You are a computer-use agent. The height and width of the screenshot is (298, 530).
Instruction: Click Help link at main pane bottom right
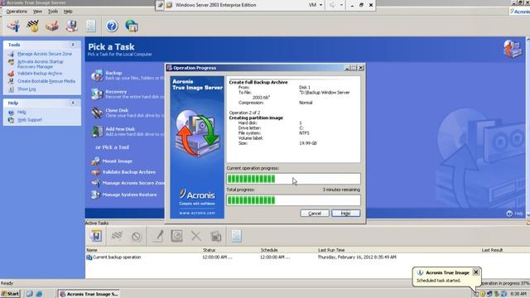coord(515,214)
